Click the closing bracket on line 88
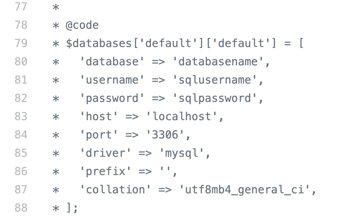Viewport: 355px width, 220px height. click(69, 208)
